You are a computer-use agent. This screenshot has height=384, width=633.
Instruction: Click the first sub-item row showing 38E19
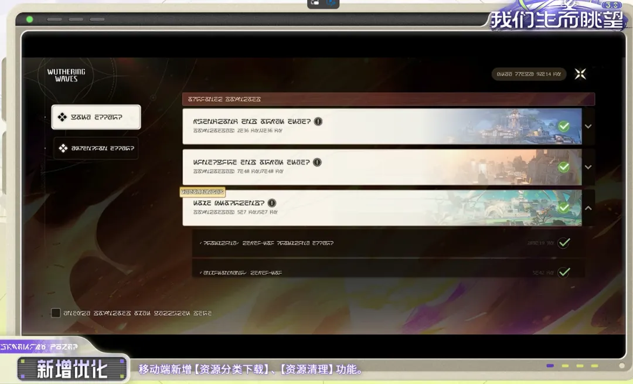(389, 243)
